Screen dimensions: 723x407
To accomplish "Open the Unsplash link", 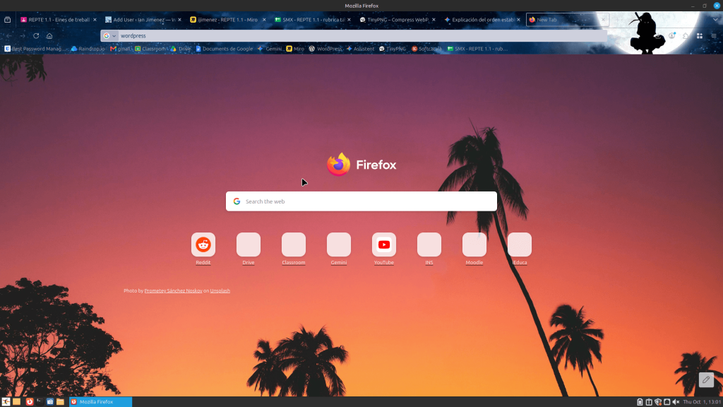I will coord(220,290).
